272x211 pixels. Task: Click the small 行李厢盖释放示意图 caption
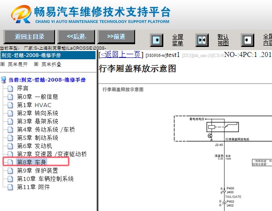(123, 89)
